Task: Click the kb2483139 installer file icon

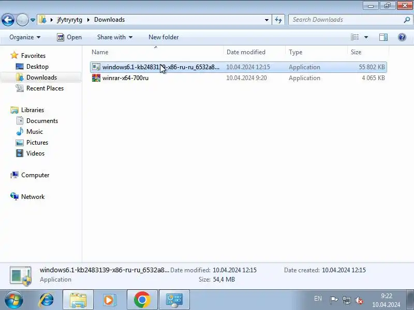Action: pyautogui.click(x=96, y=67)
